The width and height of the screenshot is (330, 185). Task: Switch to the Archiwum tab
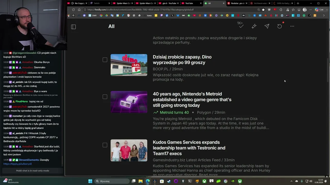260,3
